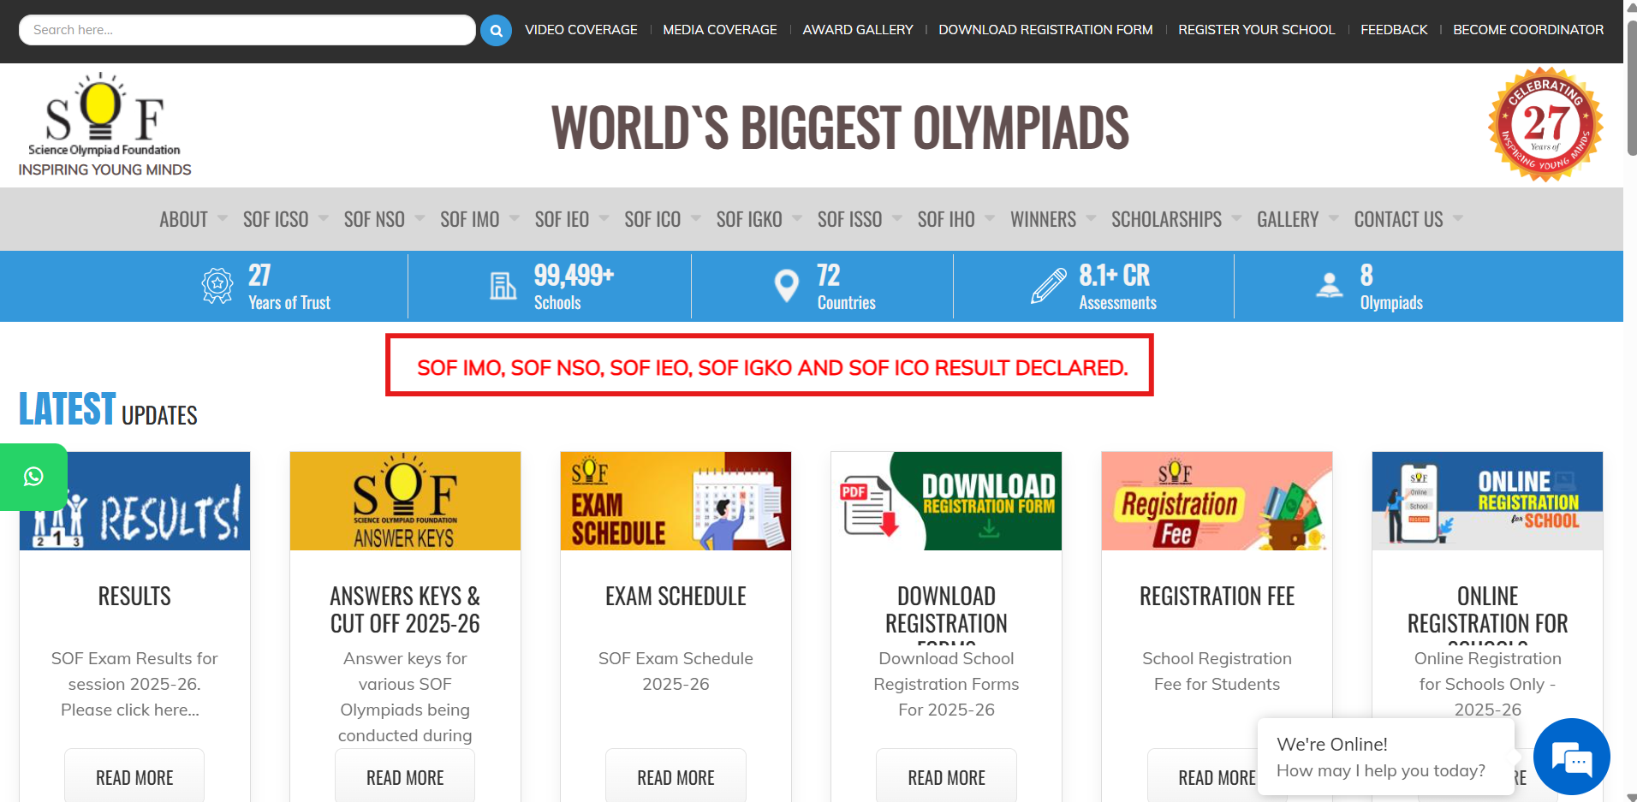Click the Schools building icon

[x=503, y=286]
